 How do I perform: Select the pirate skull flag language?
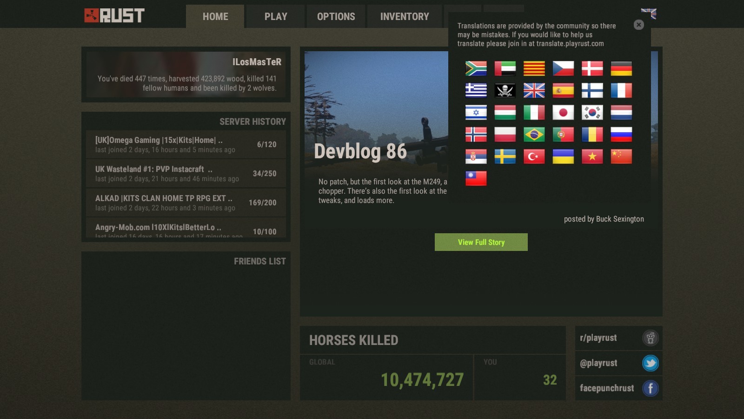coord(505,90)
